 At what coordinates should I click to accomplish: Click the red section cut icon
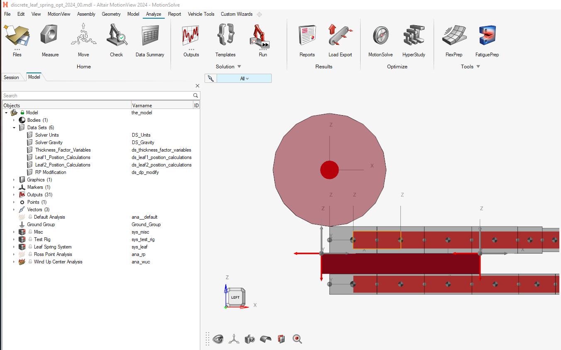281,339
